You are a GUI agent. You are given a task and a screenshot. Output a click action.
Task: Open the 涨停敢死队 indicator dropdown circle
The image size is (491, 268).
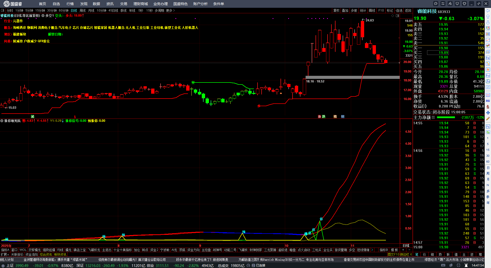2,121
